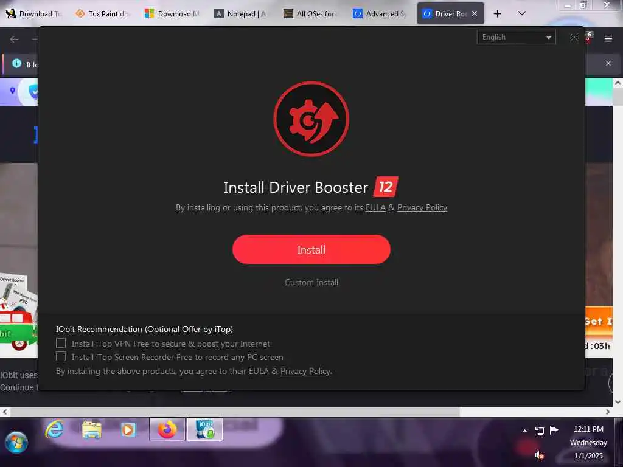Click the muted volume tray icon
Viewport: 623px width, 467px height.
pyautogui.click(x=539, y=455)
